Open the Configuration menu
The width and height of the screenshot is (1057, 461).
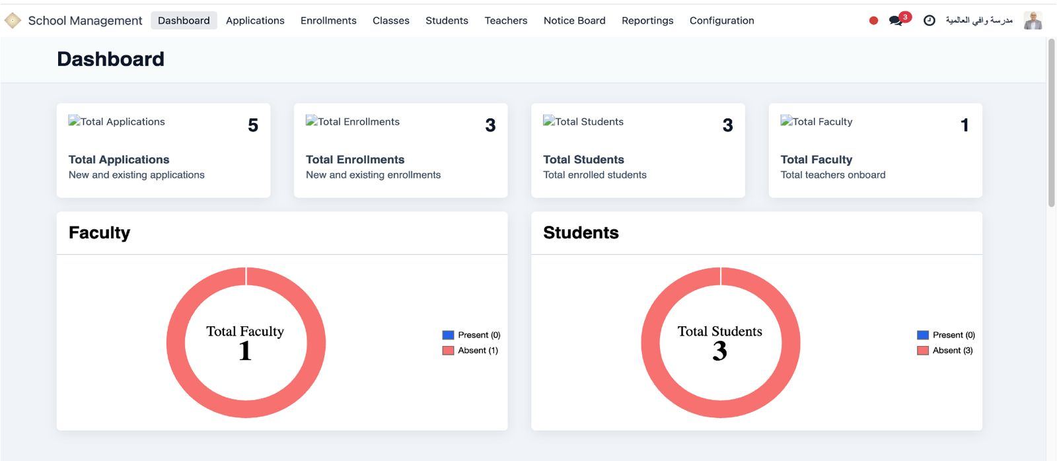click(x=722, y=20)
